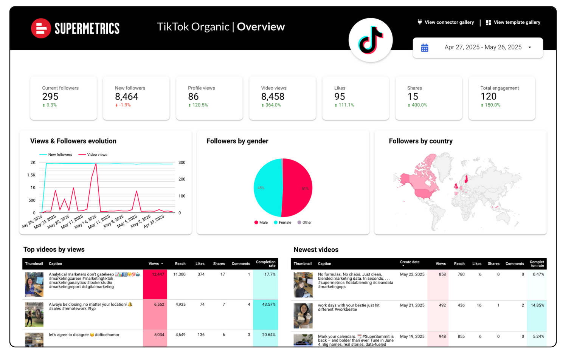Click the green arrow under Shares
Image resolution: width=571 pixels, height=356 pixels.
click(409, 105)
